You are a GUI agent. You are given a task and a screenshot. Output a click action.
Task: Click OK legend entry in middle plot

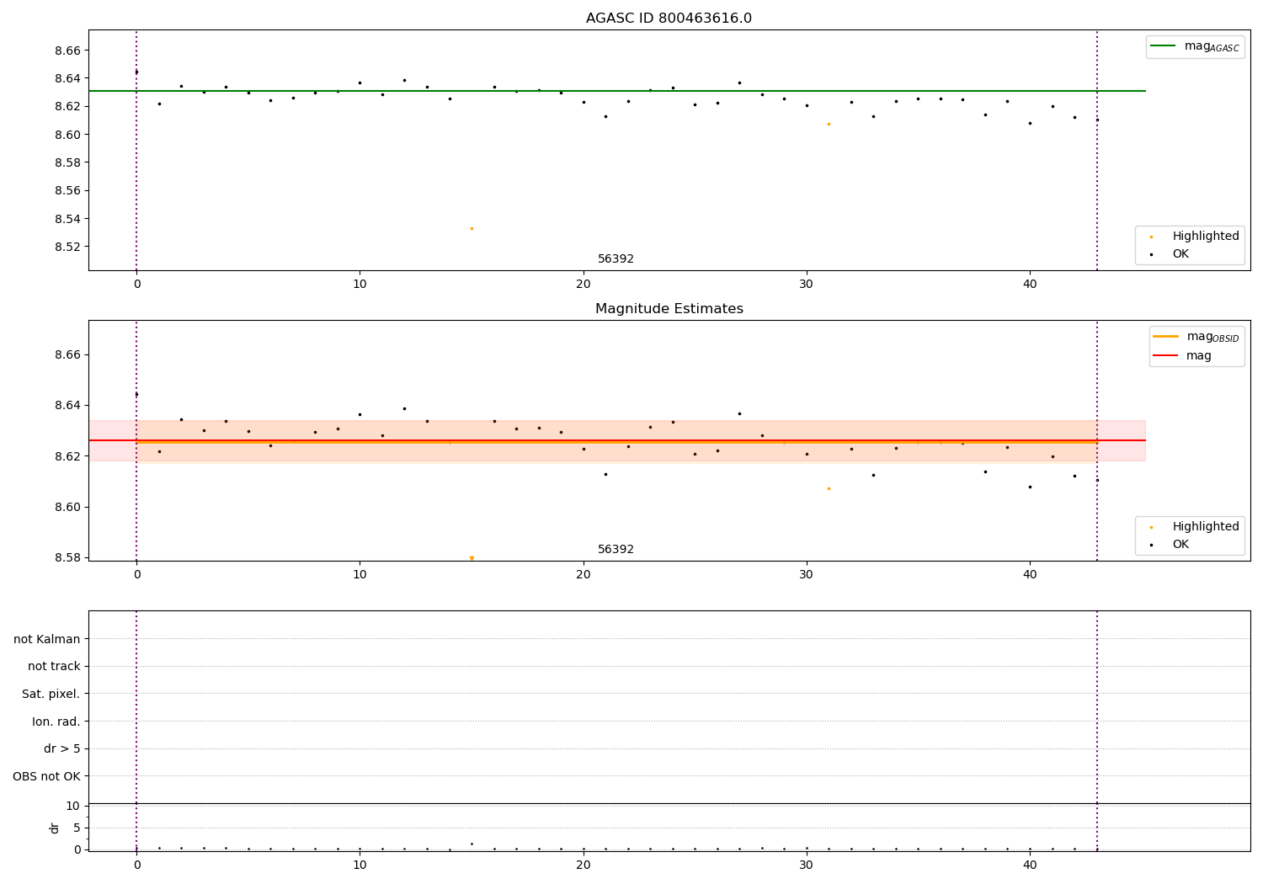tap(1180, 545)
